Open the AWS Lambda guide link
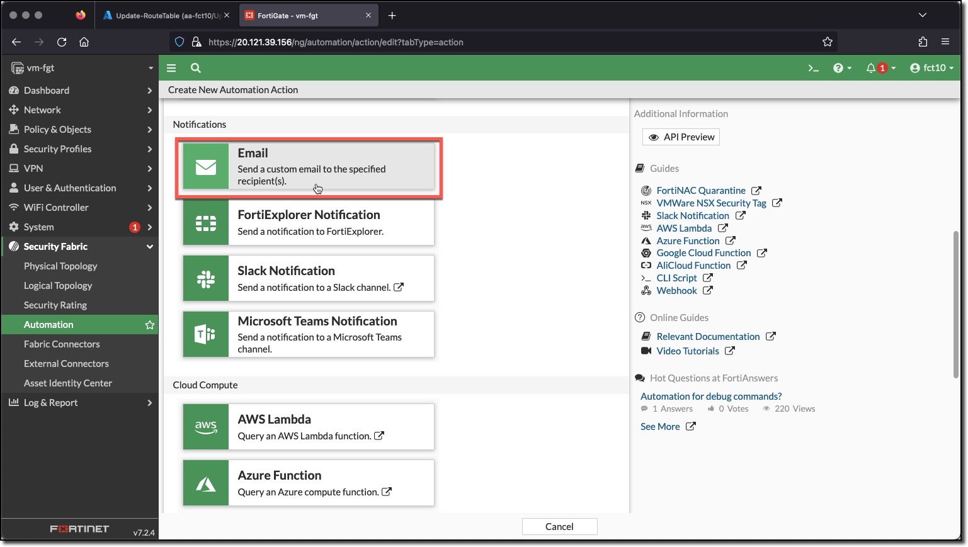The image size is (968, 547). click(684, 228)
